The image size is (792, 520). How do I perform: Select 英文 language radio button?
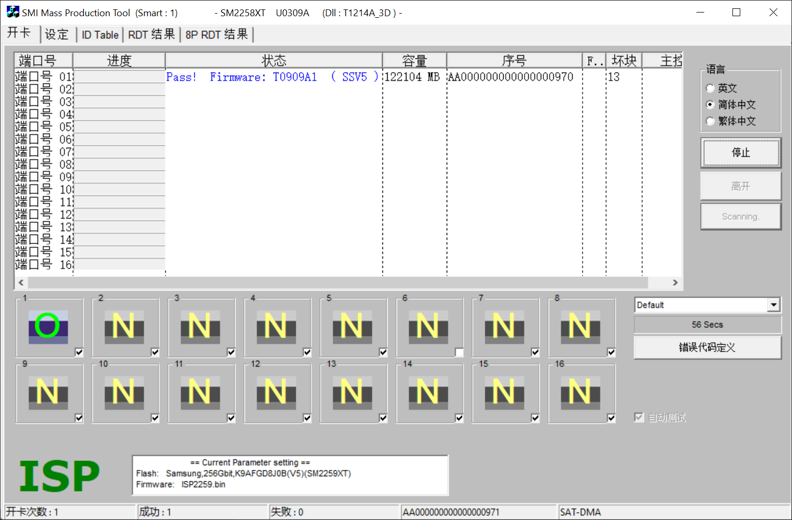(x=710, y=88)
